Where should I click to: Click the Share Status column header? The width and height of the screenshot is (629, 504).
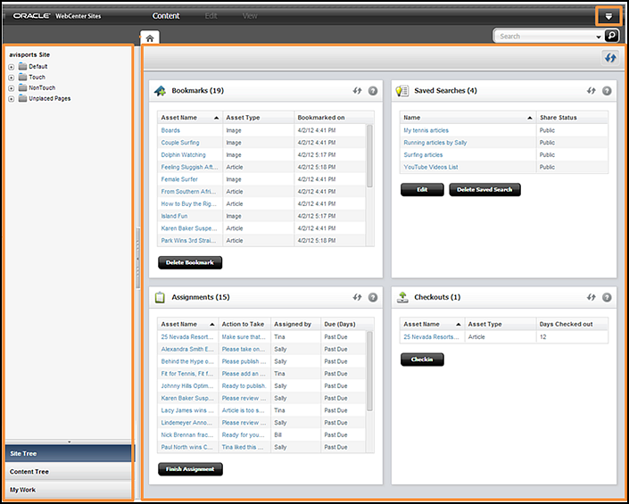[x=572, y=118]
